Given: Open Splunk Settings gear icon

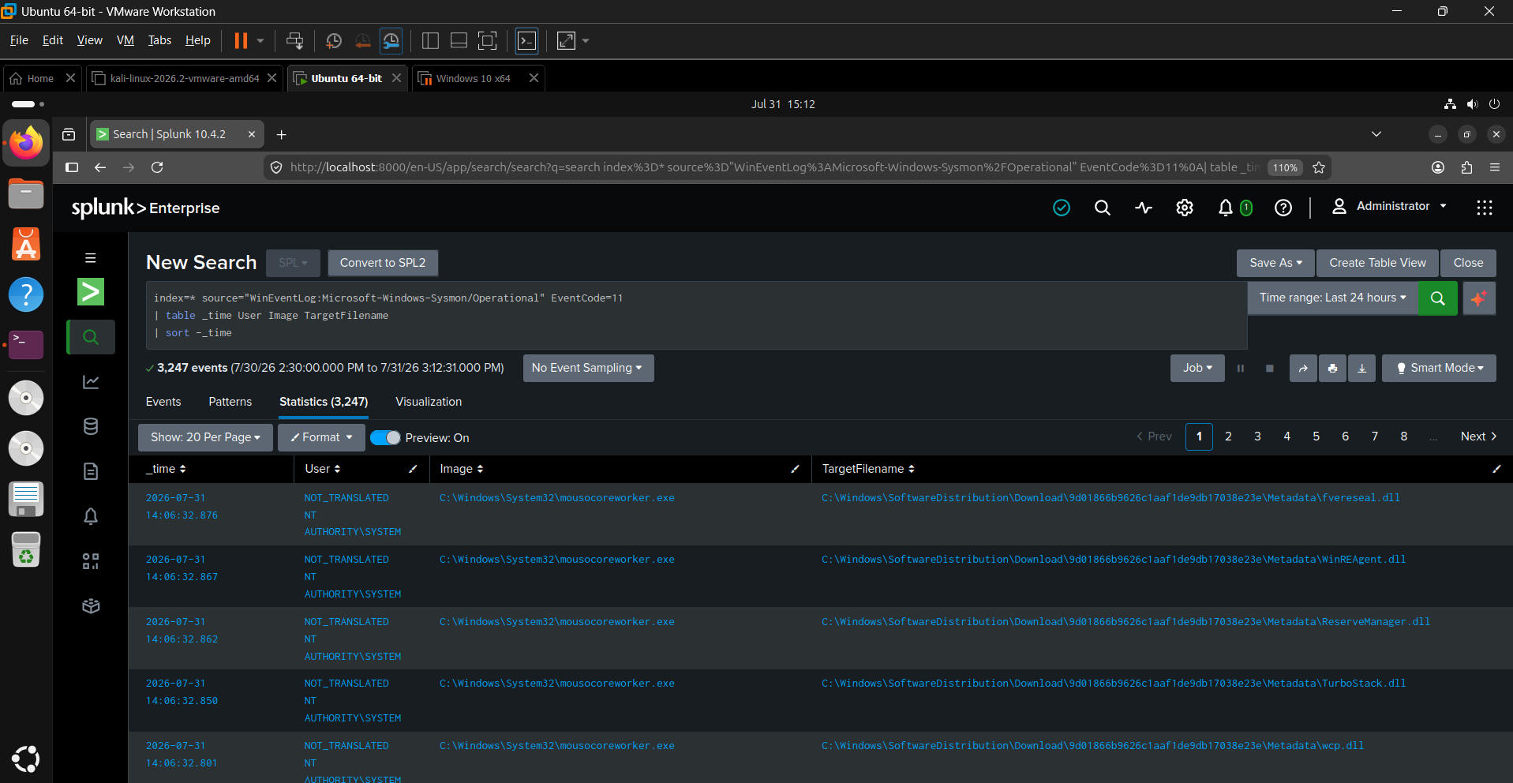Looking at the screenshot, I should (x=1185, y=208).
